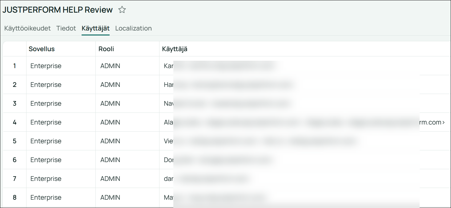Select row number 1

[14, 66]
